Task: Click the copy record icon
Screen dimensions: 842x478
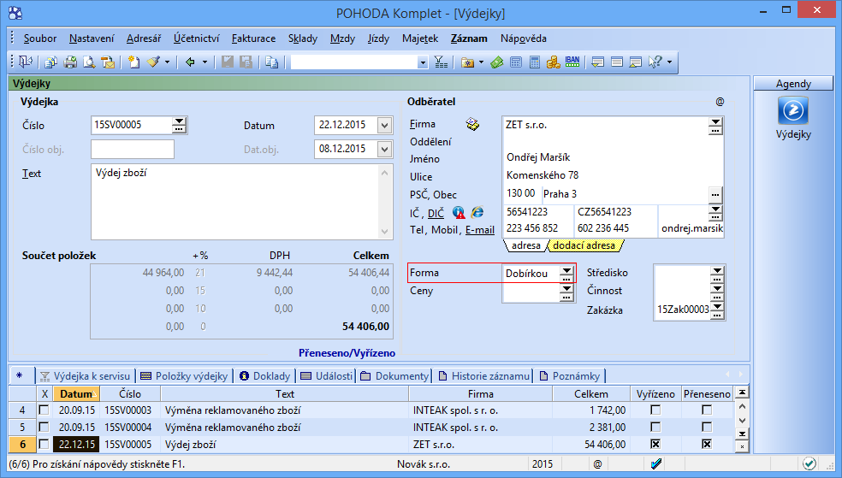Action: click(272, 62)
